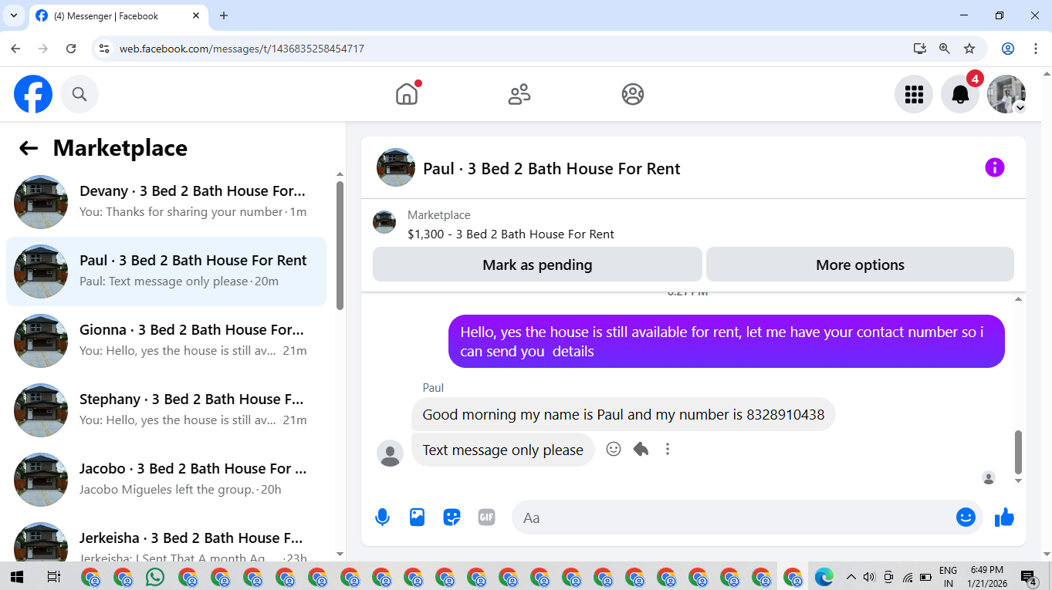
Task: Send a thumbs-up like
Action: tap(1004, 518)
